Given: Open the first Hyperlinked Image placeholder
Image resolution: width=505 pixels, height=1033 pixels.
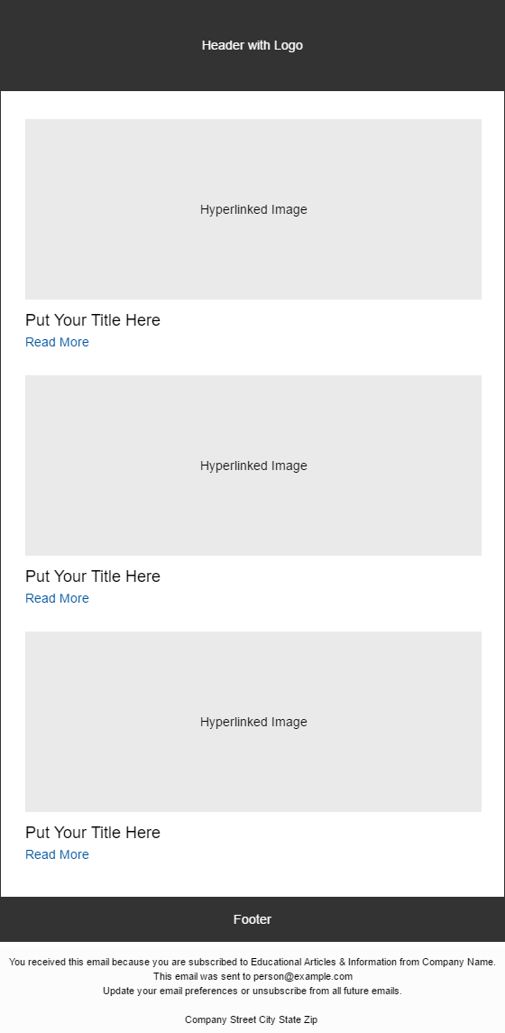Looking at the screenshot, I should coord(253,209).
